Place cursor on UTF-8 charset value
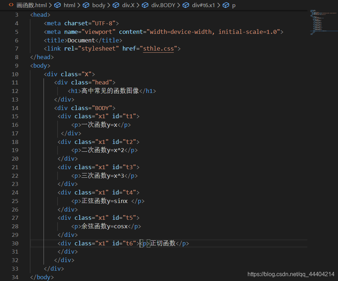Image resolution: width=338 pixels, height=281 pixels. click(x=104, y=23)
